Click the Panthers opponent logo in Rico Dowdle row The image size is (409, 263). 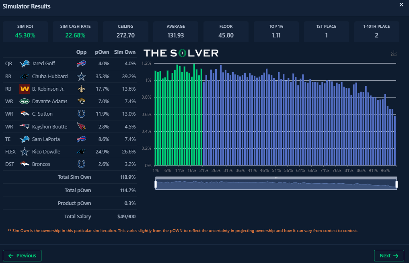[81, 152]
